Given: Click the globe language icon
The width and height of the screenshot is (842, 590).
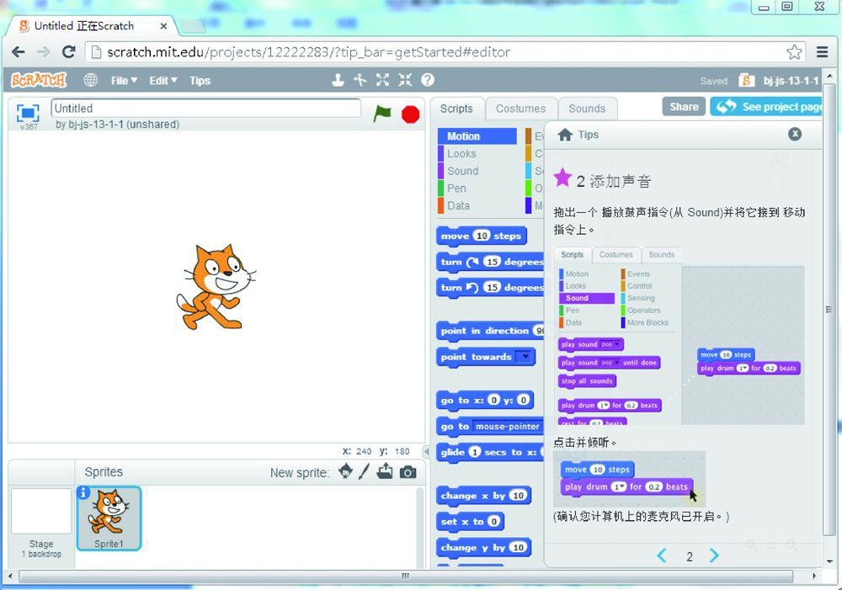Looking at the screenshot, I should point(91,81).
